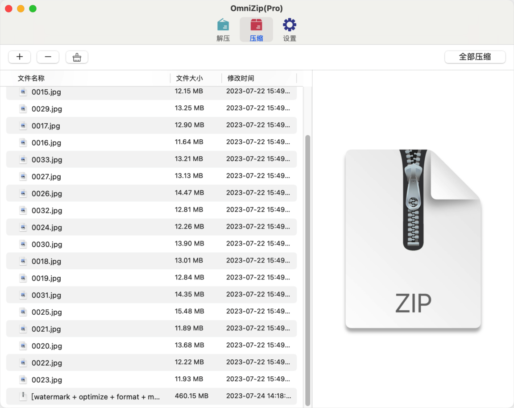Click the 11.93 MB size of 0023.jpg

189,379
